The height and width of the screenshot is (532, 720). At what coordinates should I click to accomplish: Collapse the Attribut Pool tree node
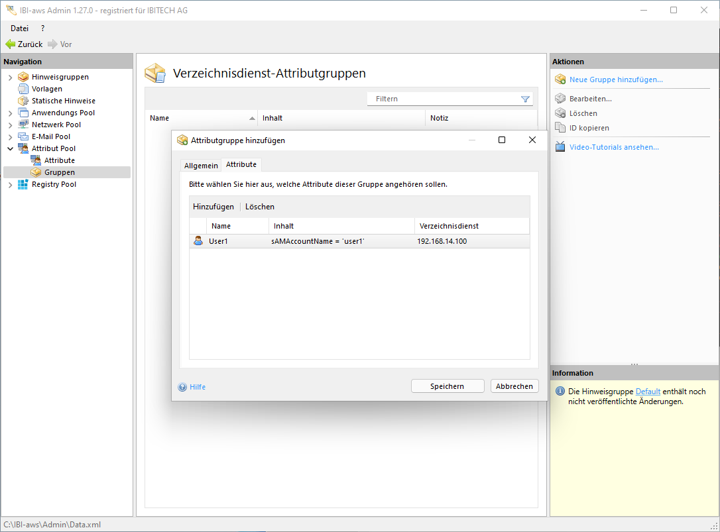10,149
